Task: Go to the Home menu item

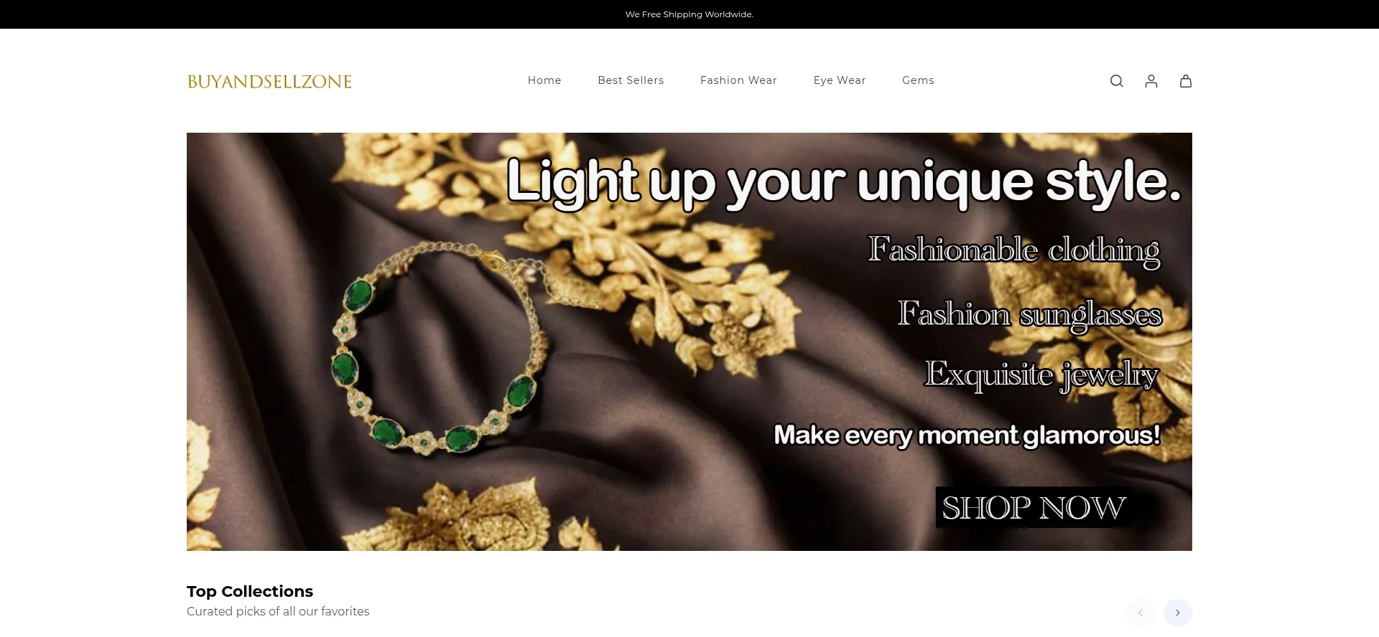Action: (544, 80)
